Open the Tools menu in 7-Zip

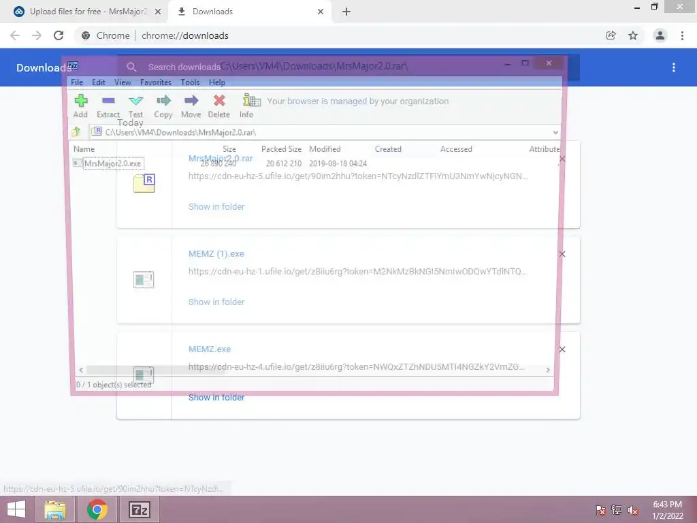pos(190,82)
